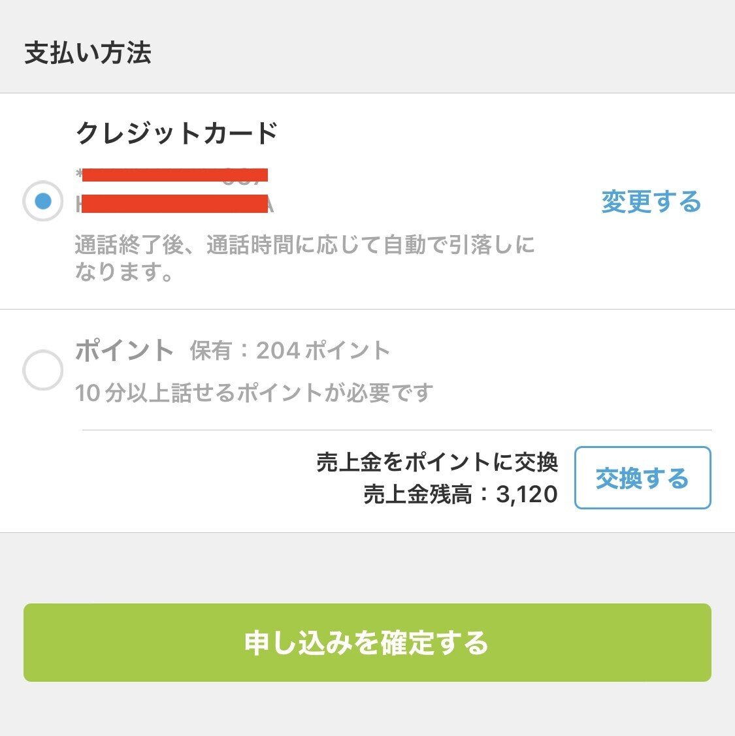Click the credit card auto-debit description text
The image size is (735, 736).
(x=306, y=259)
